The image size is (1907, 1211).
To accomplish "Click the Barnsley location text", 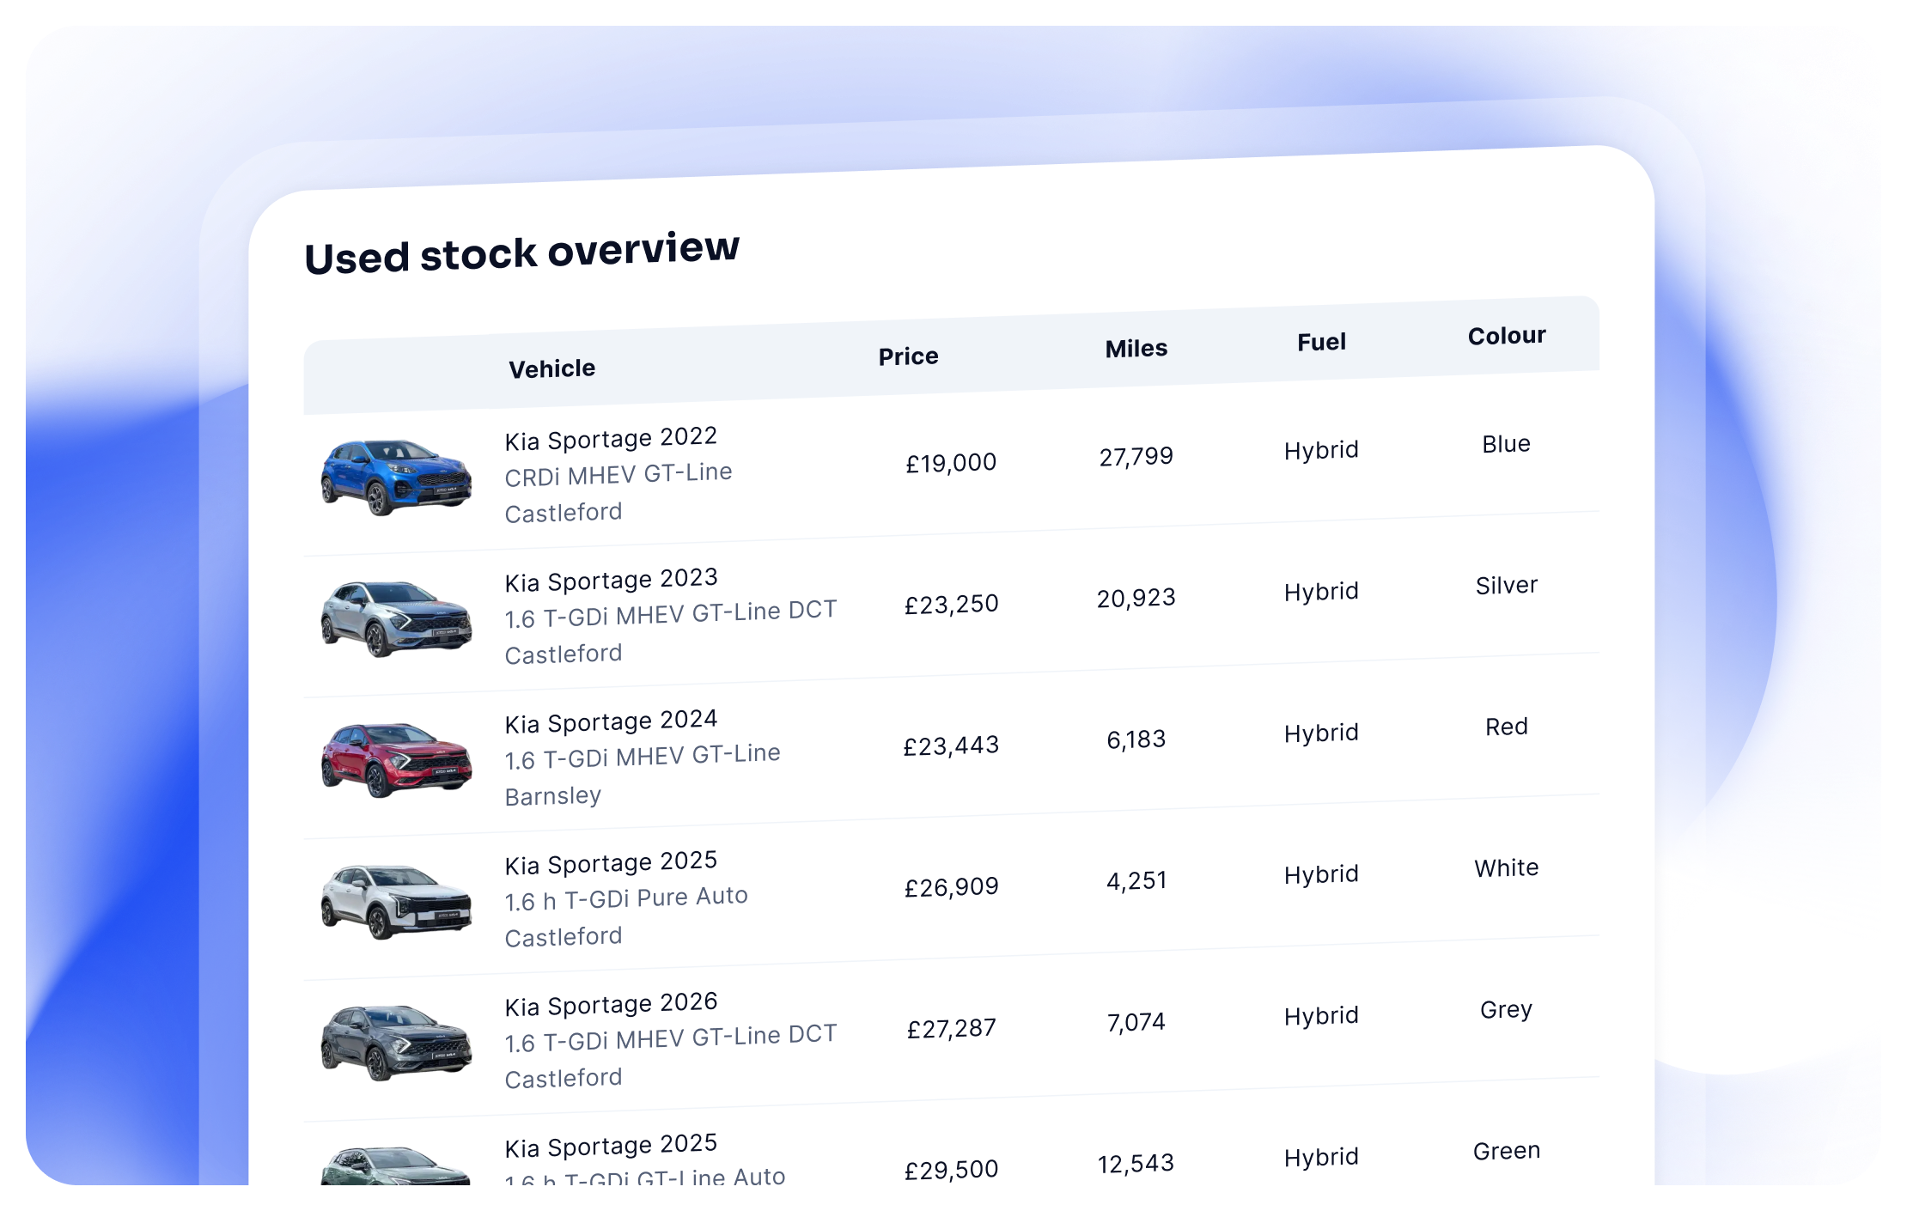I will (x=553, y=796).
